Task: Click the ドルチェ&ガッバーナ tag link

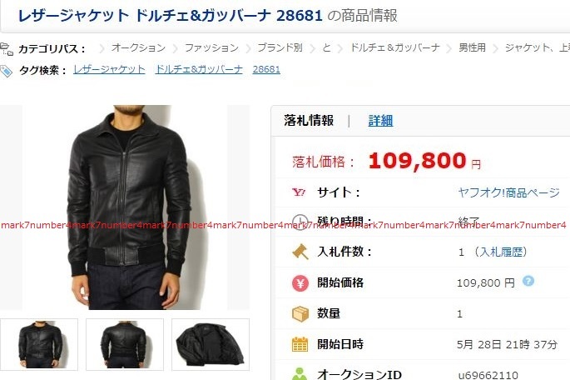Action: tap(199, 69)
